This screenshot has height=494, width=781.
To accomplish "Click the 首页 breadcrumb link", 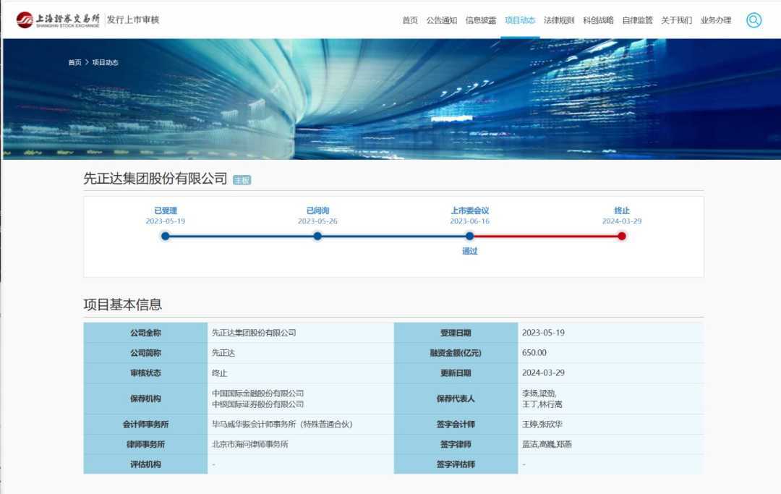I will coord(74,62).
